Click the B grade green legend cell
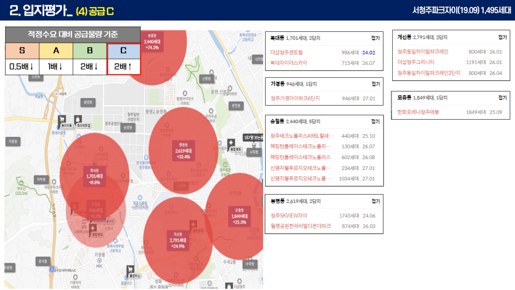Screen dimensions: 515x290 [90, 51]
